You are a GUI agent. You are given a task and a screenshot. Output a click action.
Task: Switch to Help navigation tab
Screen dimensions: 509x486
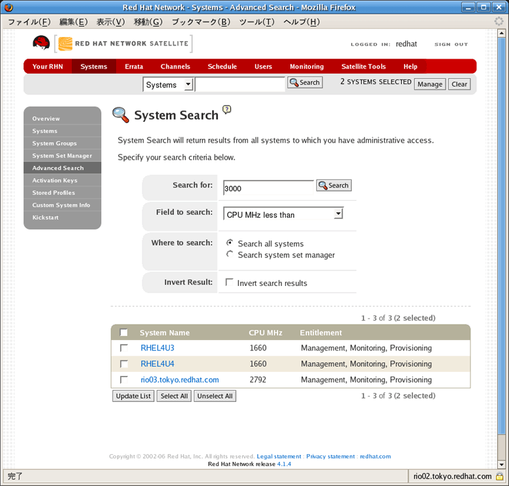coord(410,66)
